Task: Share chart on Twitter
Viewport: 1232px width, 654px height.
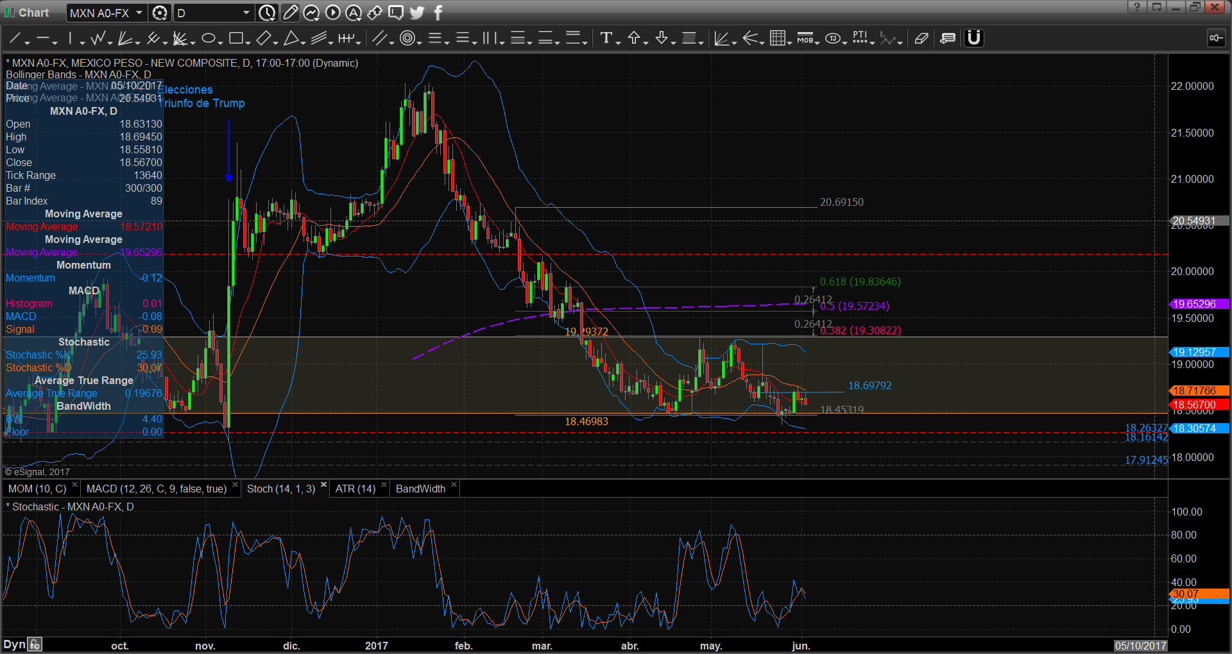Action: [x=417, y=13]
